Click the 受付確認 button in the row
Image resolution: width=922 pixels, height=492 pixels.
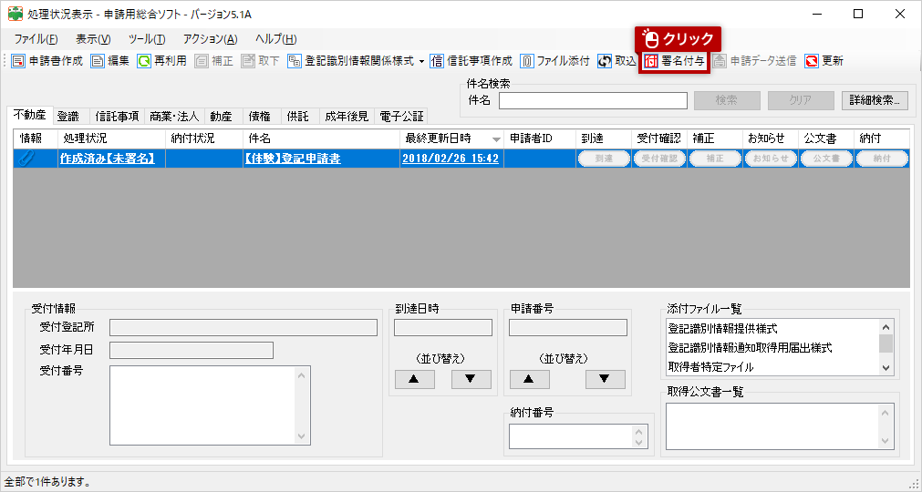point(659,159)
